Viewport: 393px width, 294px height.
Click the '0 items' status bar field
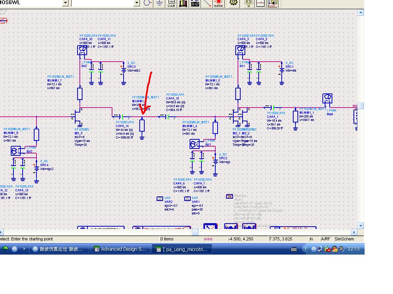pos(182,239)
